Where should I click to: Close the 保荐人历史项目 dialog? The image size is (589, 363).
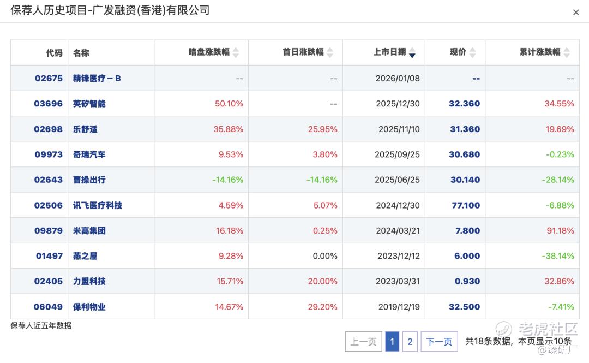click(x=576, y=13)
